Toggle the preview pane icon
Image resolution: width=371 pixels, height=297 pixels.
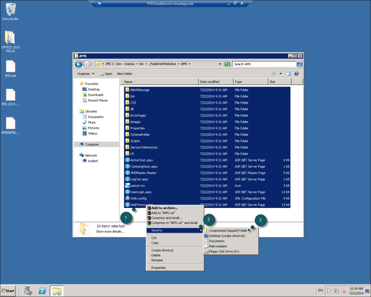tap(288, 74)
